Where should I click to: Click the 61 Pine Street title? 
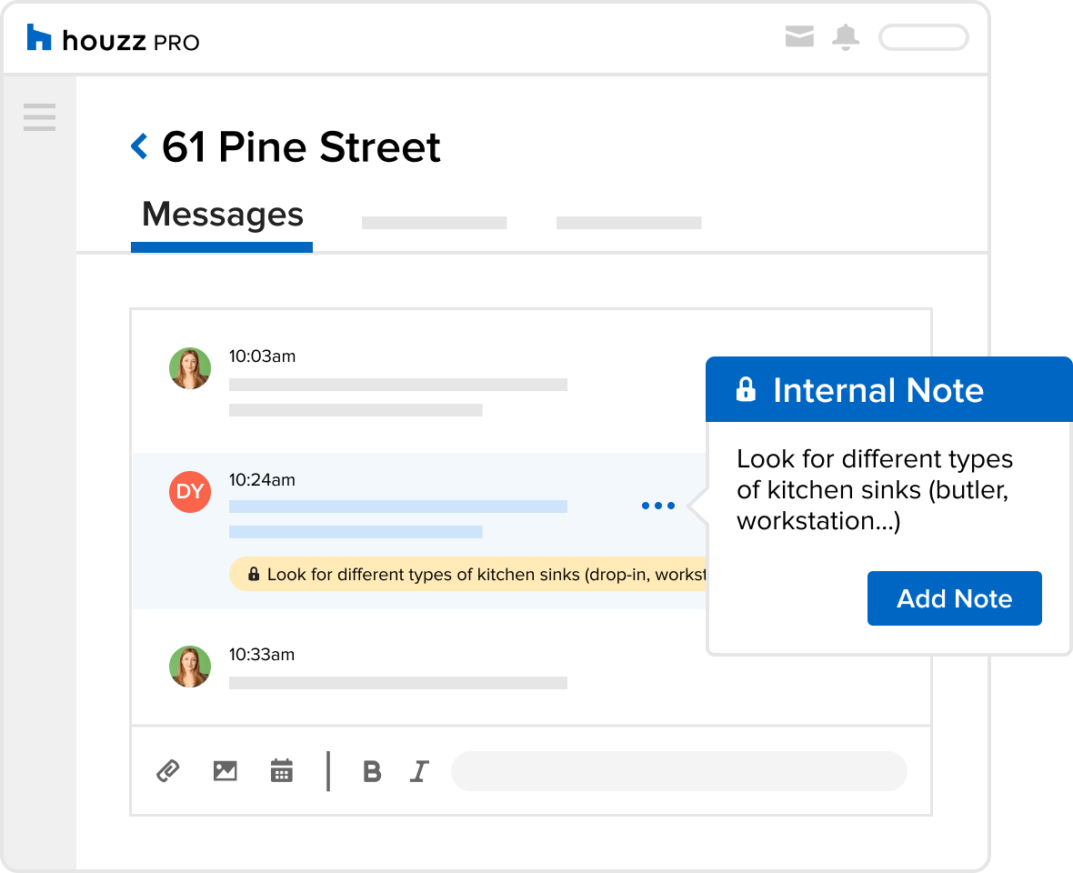[x=301, y=147]
